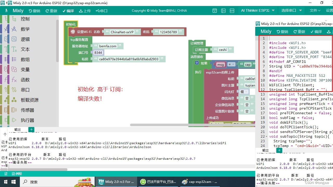Add output tab with plus in left window
This screenshot has width=333, height=187.
pyautogui.click(x=31, y=130)
